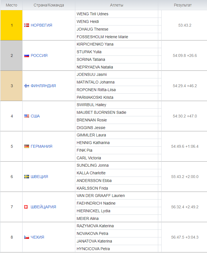The image size is (207, 253).
Task: Click the Место column header
Action: 11,5
